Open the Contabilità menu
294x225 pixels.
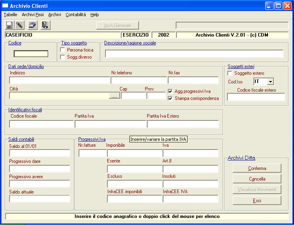click(x=76, y=15)
